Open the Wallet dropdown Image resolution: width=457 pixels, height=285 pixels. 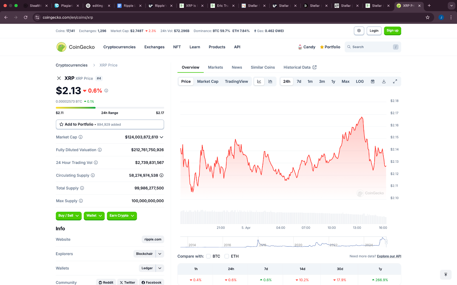coord(94,216)
